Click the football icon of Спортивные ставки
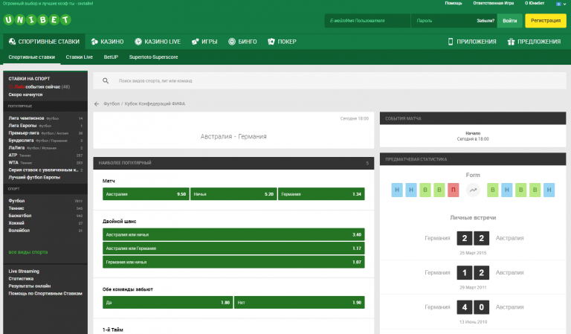The image size is (571, 334). coord(12,42)
